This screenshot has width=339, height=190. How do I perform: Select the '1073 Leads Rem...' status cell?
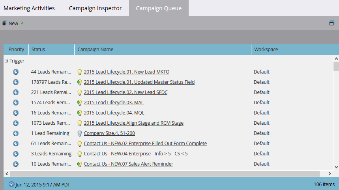coord(51,123)
